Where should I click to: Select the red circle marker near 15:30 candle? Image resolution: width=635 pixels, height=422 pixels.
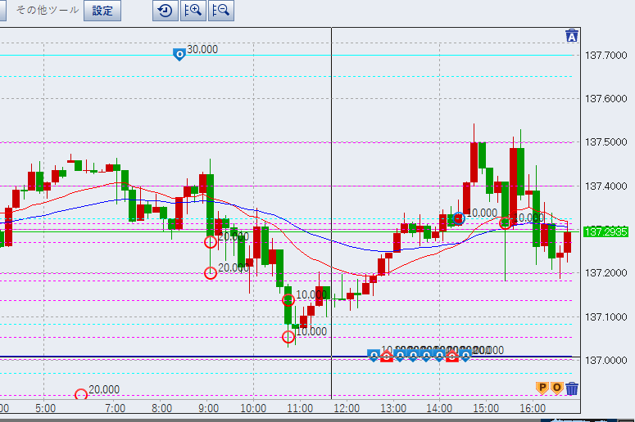coord(506,222)
